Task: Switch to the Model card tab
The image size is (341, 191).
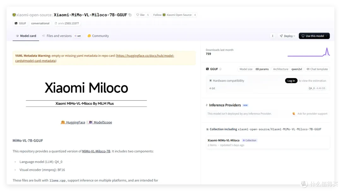Action: tap(26, 36)
